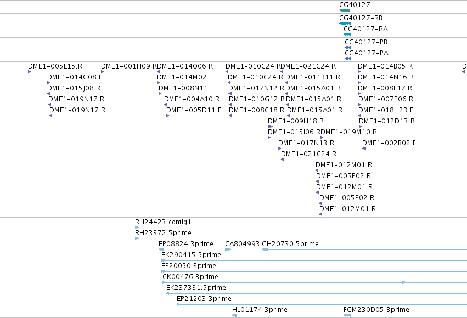This screenshot has height=318, width=467.
Task: Select the DME1-019M10.R label
Action: pyautogui.click(x=350, y=132)
